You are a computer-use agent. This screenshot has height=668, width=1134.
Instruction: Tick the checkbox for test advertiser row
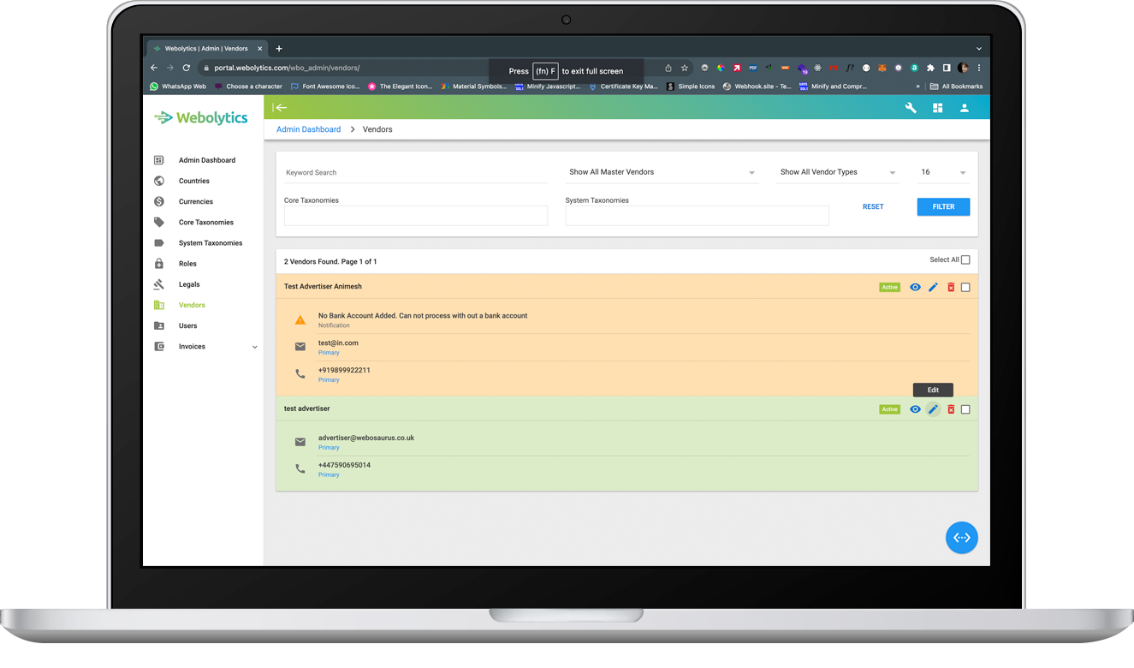[965, 409]
